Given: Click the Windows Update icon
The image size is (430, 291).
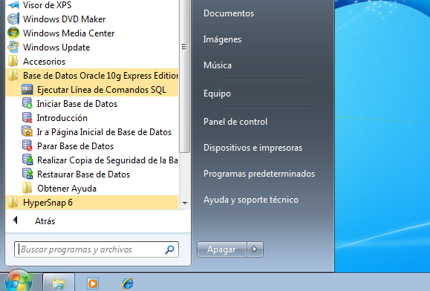Looking at the screenshot, I should [13, 47].
